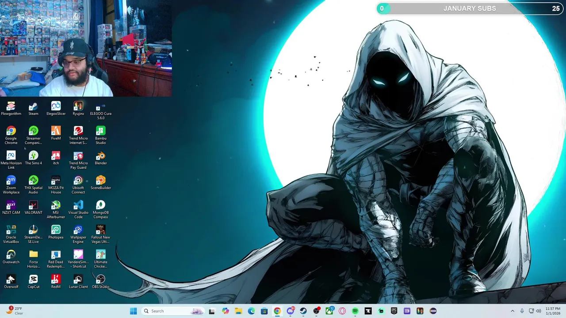Open the StreamElements SE.Live icon

tap(34, 235)
